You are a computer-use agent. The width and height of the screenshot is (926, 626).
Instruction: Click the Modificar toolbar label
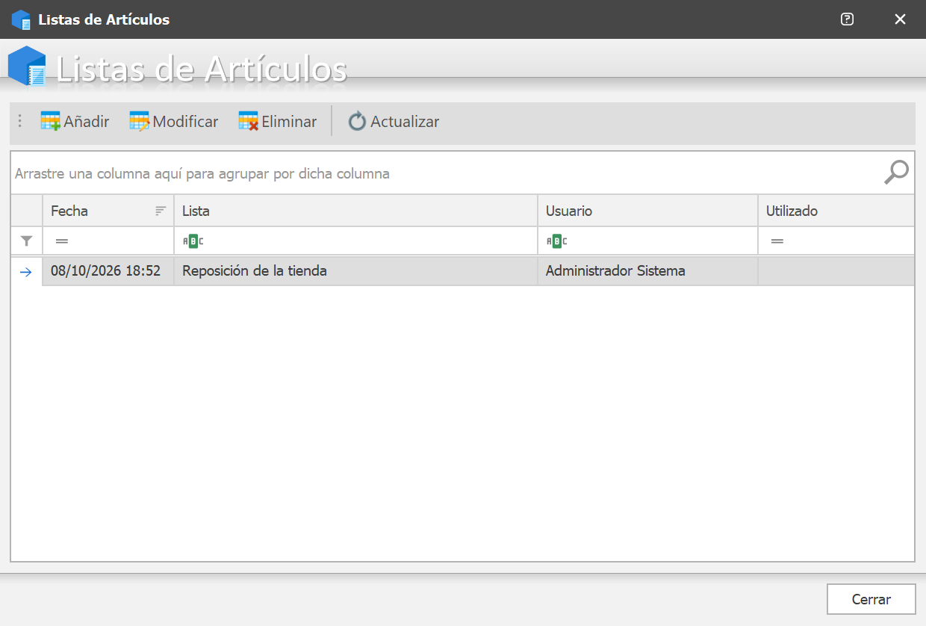[186, 122]
